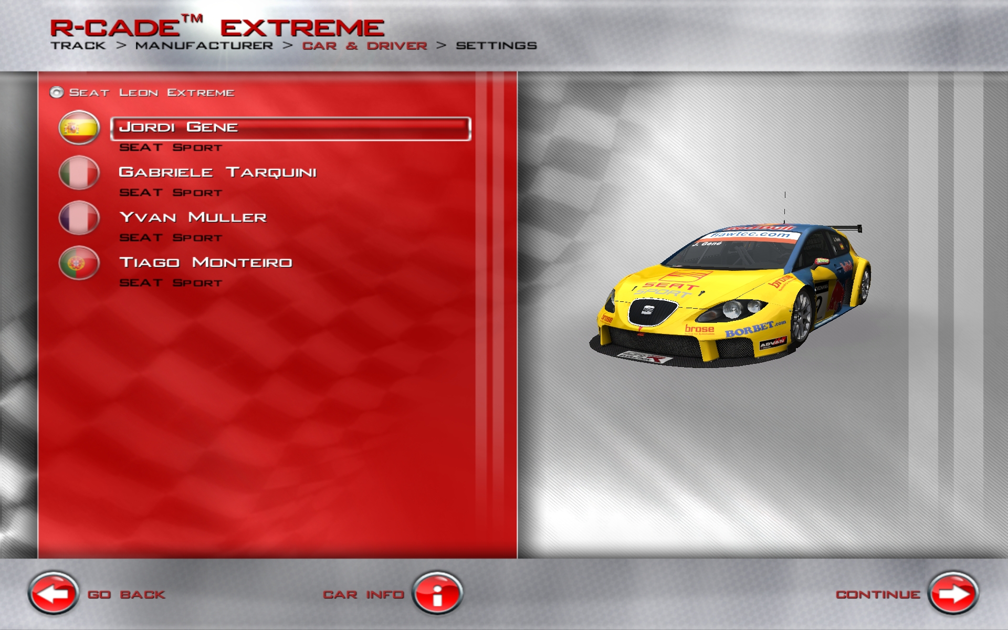Open the Settings breadcrumb step
Image resolution: width=1008 pixels, height=630 pixels.
coord(496,46)
